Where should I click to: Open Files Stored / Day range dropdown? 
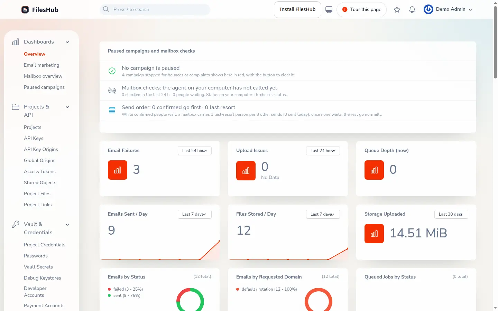[x=323, y=214]
